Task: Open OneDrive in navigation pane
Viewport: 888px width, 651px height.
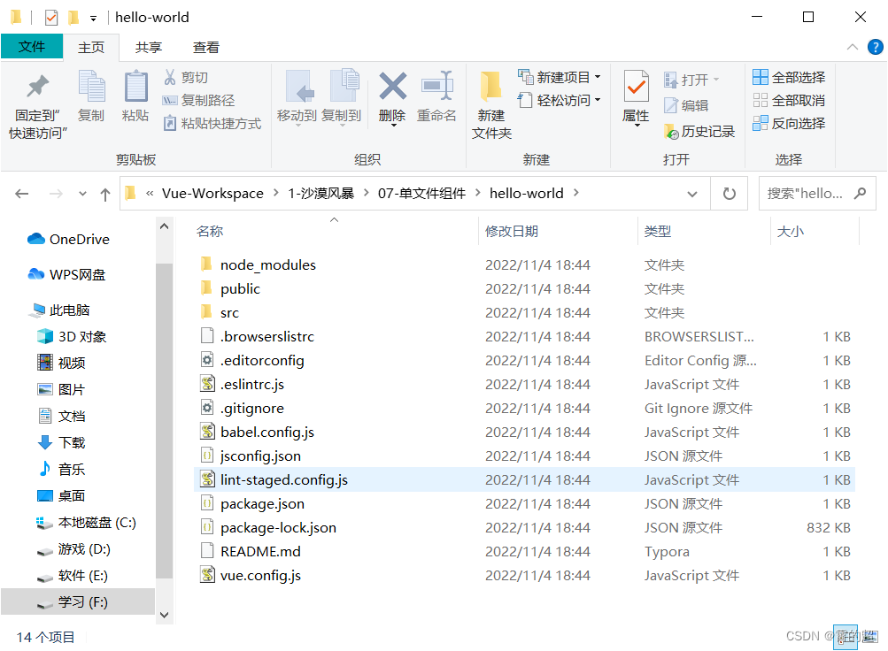Action: click(x=68, y=239)
